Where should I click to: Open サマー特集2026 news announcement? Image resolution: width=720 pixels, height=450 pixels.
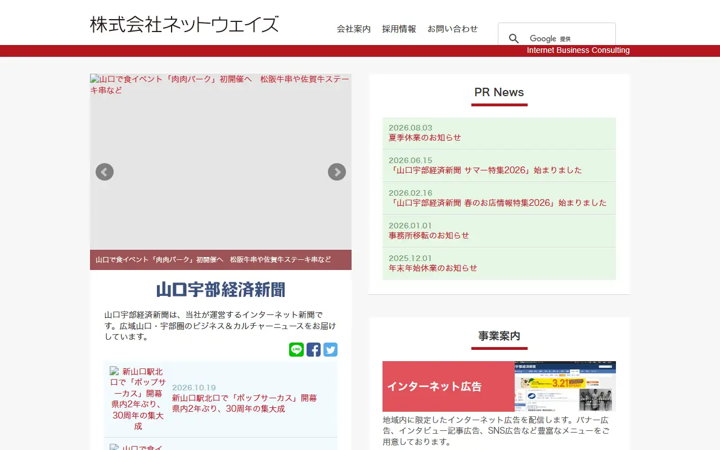coord(485,170)
